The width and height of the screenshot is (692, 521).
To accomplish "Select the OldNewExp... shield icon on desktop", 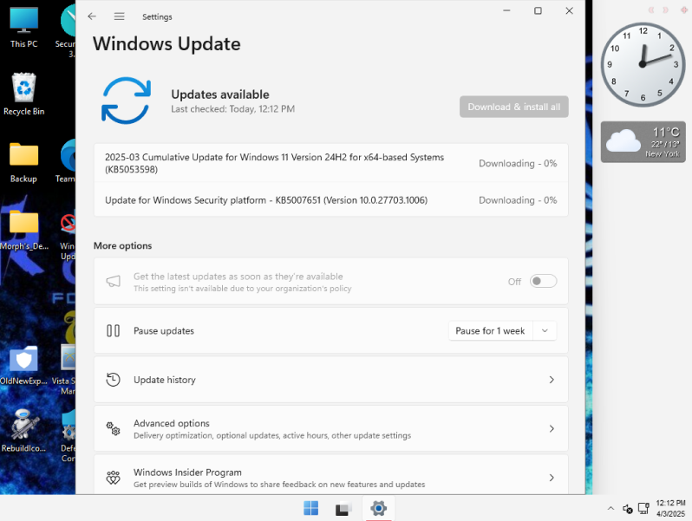I will click(x=23, y=364).
